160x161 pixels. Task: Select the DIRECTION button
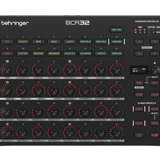[117, 53]
